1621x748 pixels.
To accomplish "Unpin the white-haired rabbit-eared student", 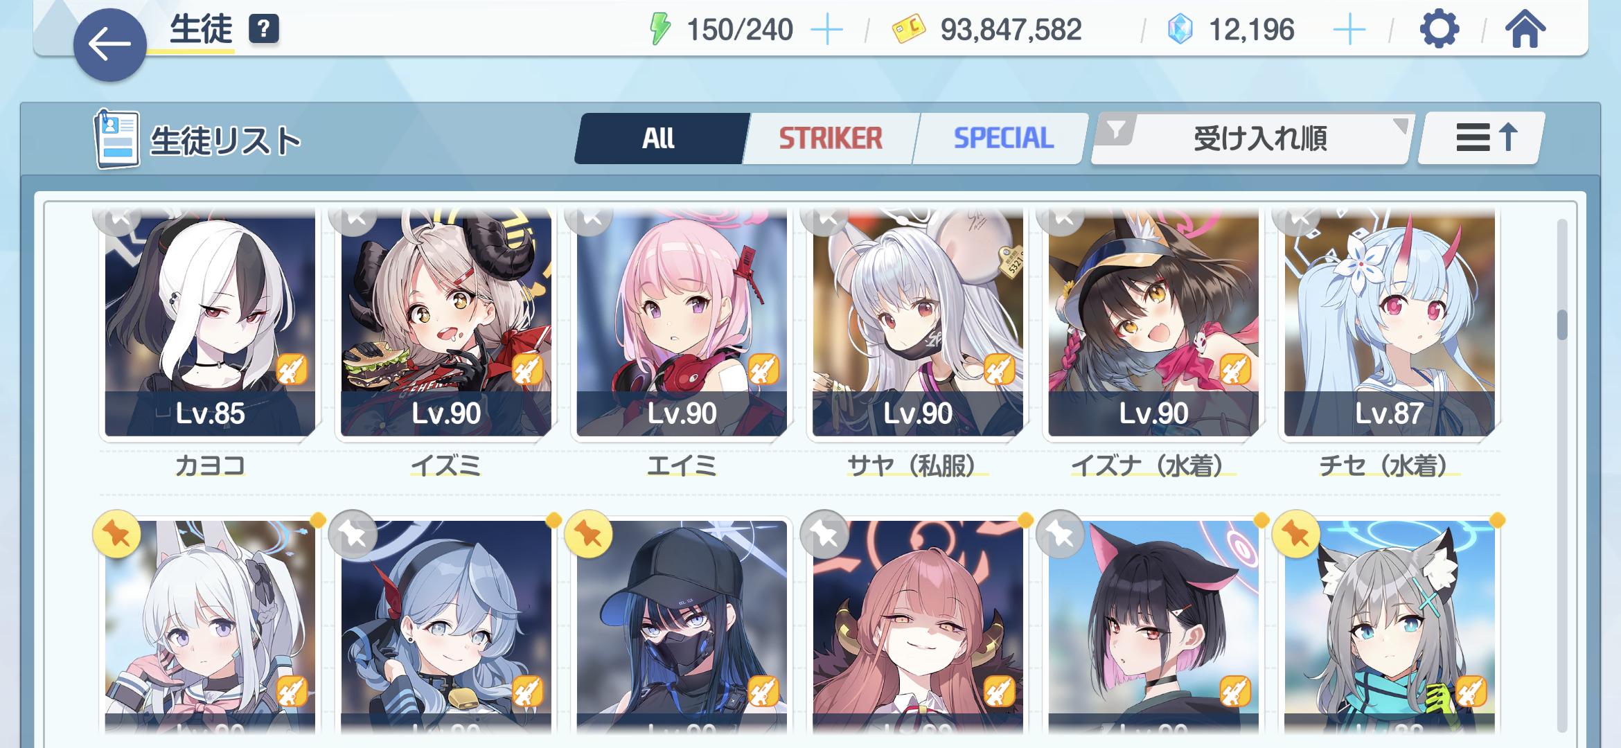I will (116, 535).
